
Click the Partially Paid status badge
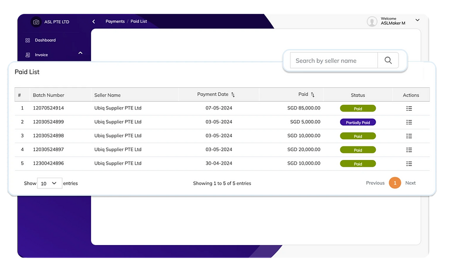point(358,122)
